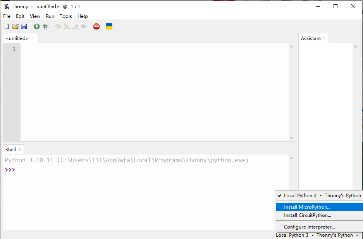Viewport: 363px width, 239px height.
Task: Close the Shell panel tab
Action: [19, 149]
